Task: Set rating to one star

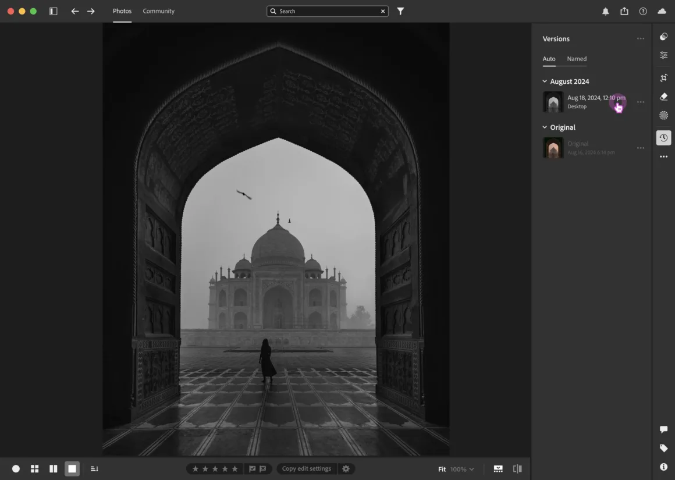Action: click(x=196, y=469)
